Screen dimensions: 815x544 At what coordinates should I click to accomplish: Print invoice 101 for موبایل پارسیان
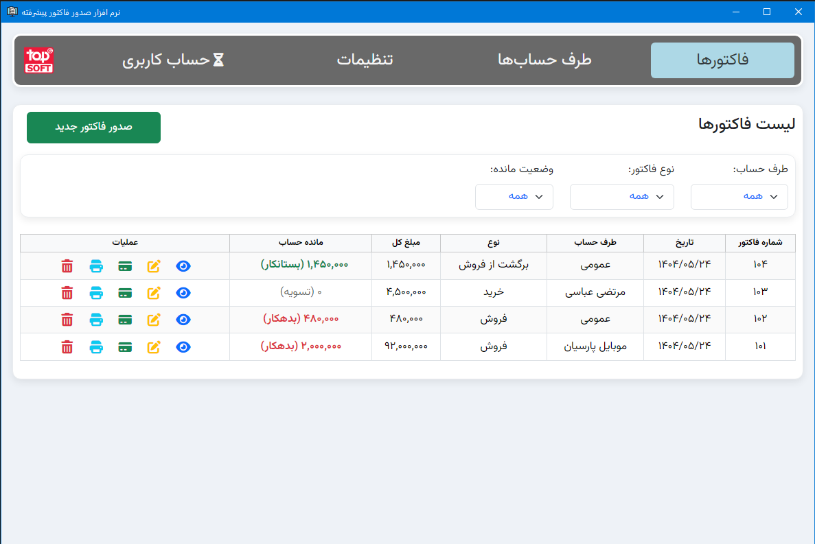[x=96, y=346]
